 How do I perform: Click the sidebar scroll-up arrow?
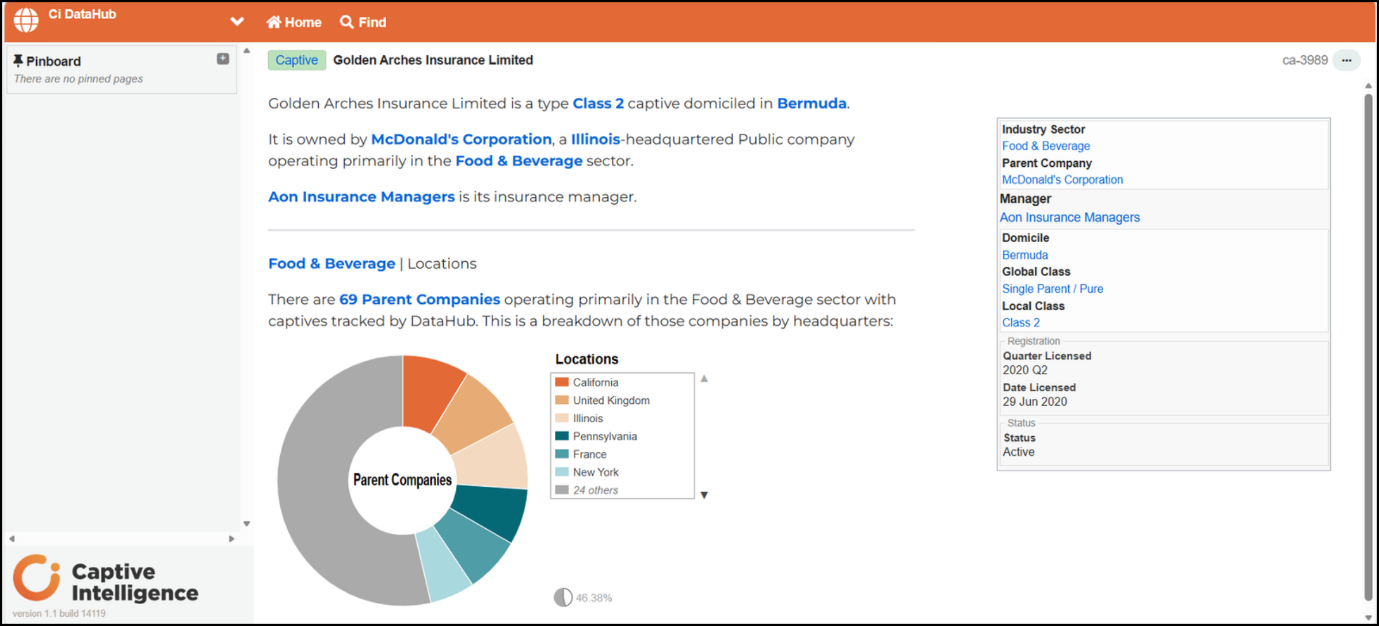[x=246, y=51]
